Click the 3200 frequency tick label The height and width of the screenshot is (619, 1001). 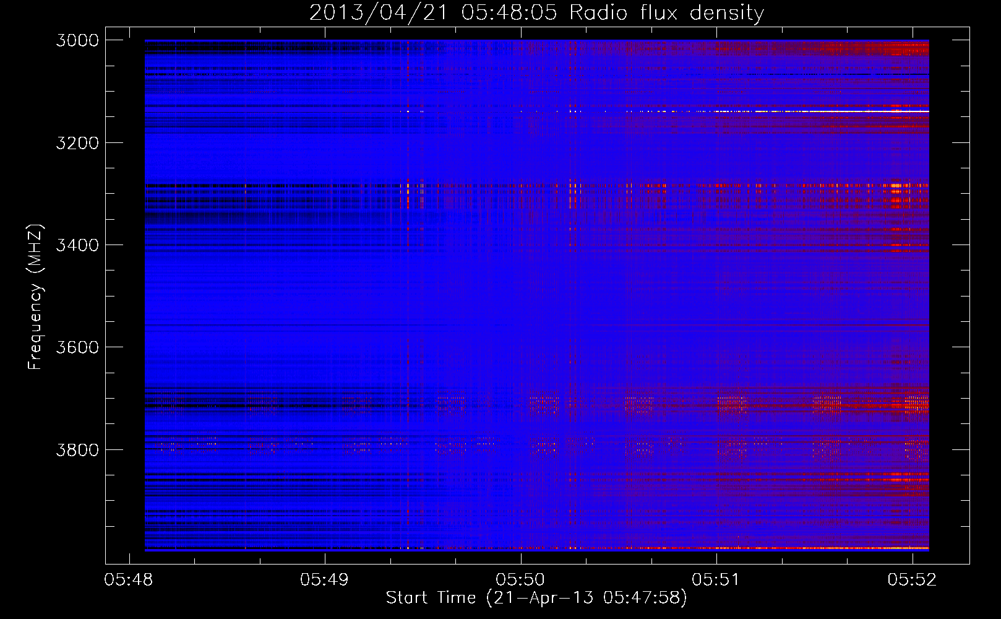click(77, 143)
